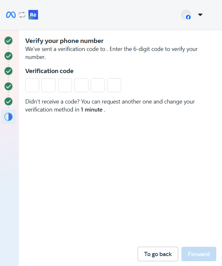The image size is (222, 266).
Task: Focus the first verification code box
Action: 32,85
